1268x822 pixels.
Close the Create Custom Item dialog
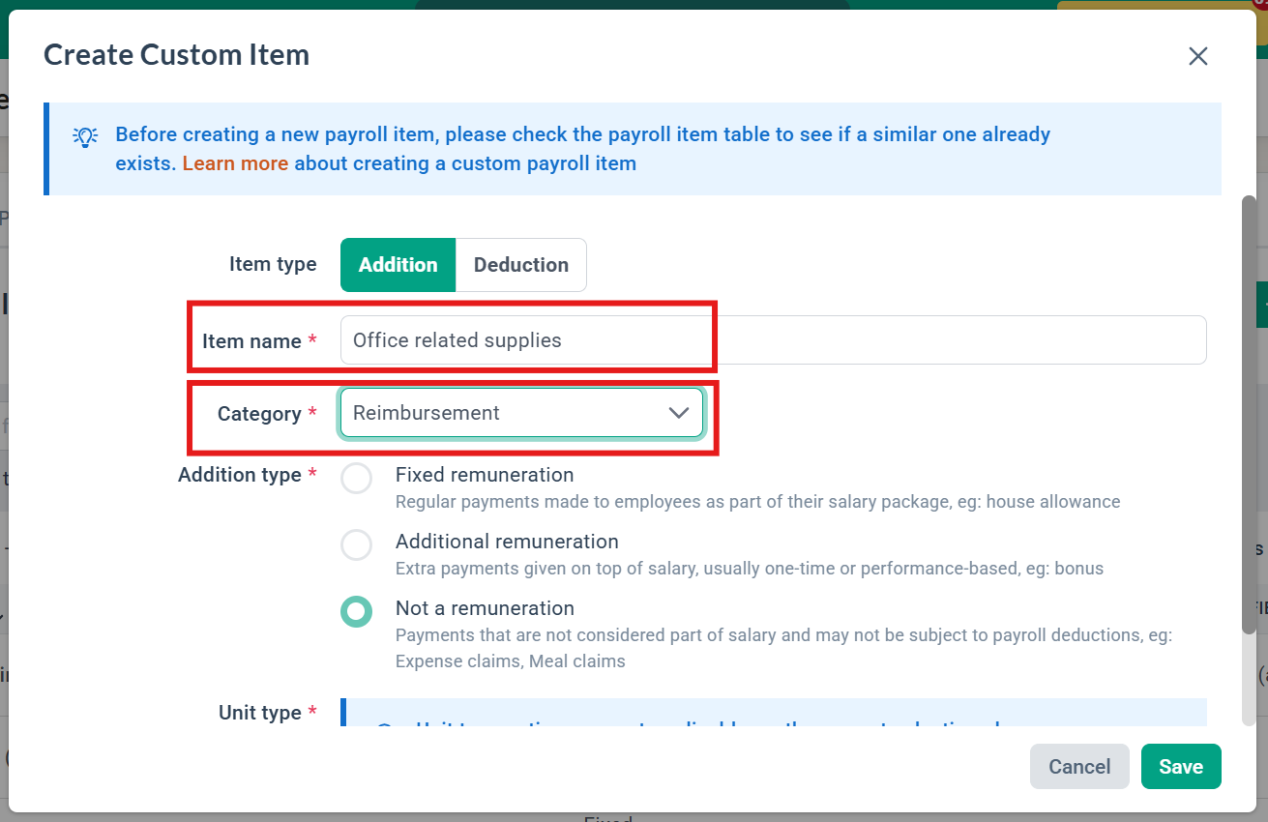(x=1198, y=56)
